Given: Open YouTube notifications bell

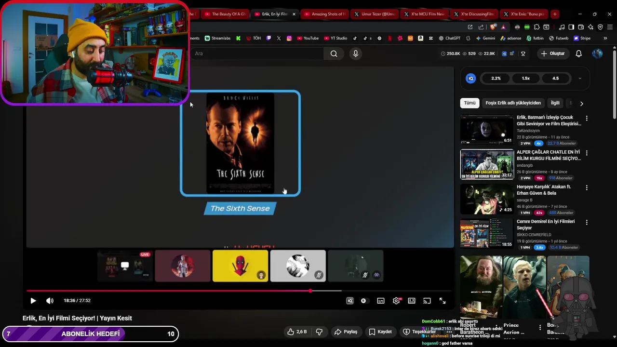Looking at the screenshot, I should pos(579,53).
